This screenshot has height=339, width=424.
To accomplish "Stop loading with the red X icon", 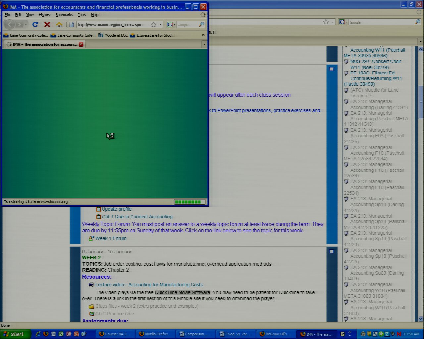I will (47, 24).
